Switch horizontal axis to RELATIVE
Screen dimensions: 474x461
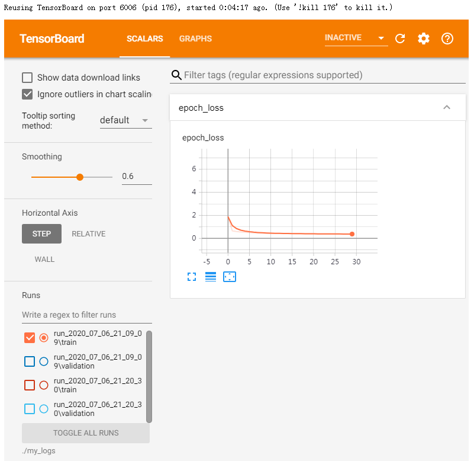[88, 233]
